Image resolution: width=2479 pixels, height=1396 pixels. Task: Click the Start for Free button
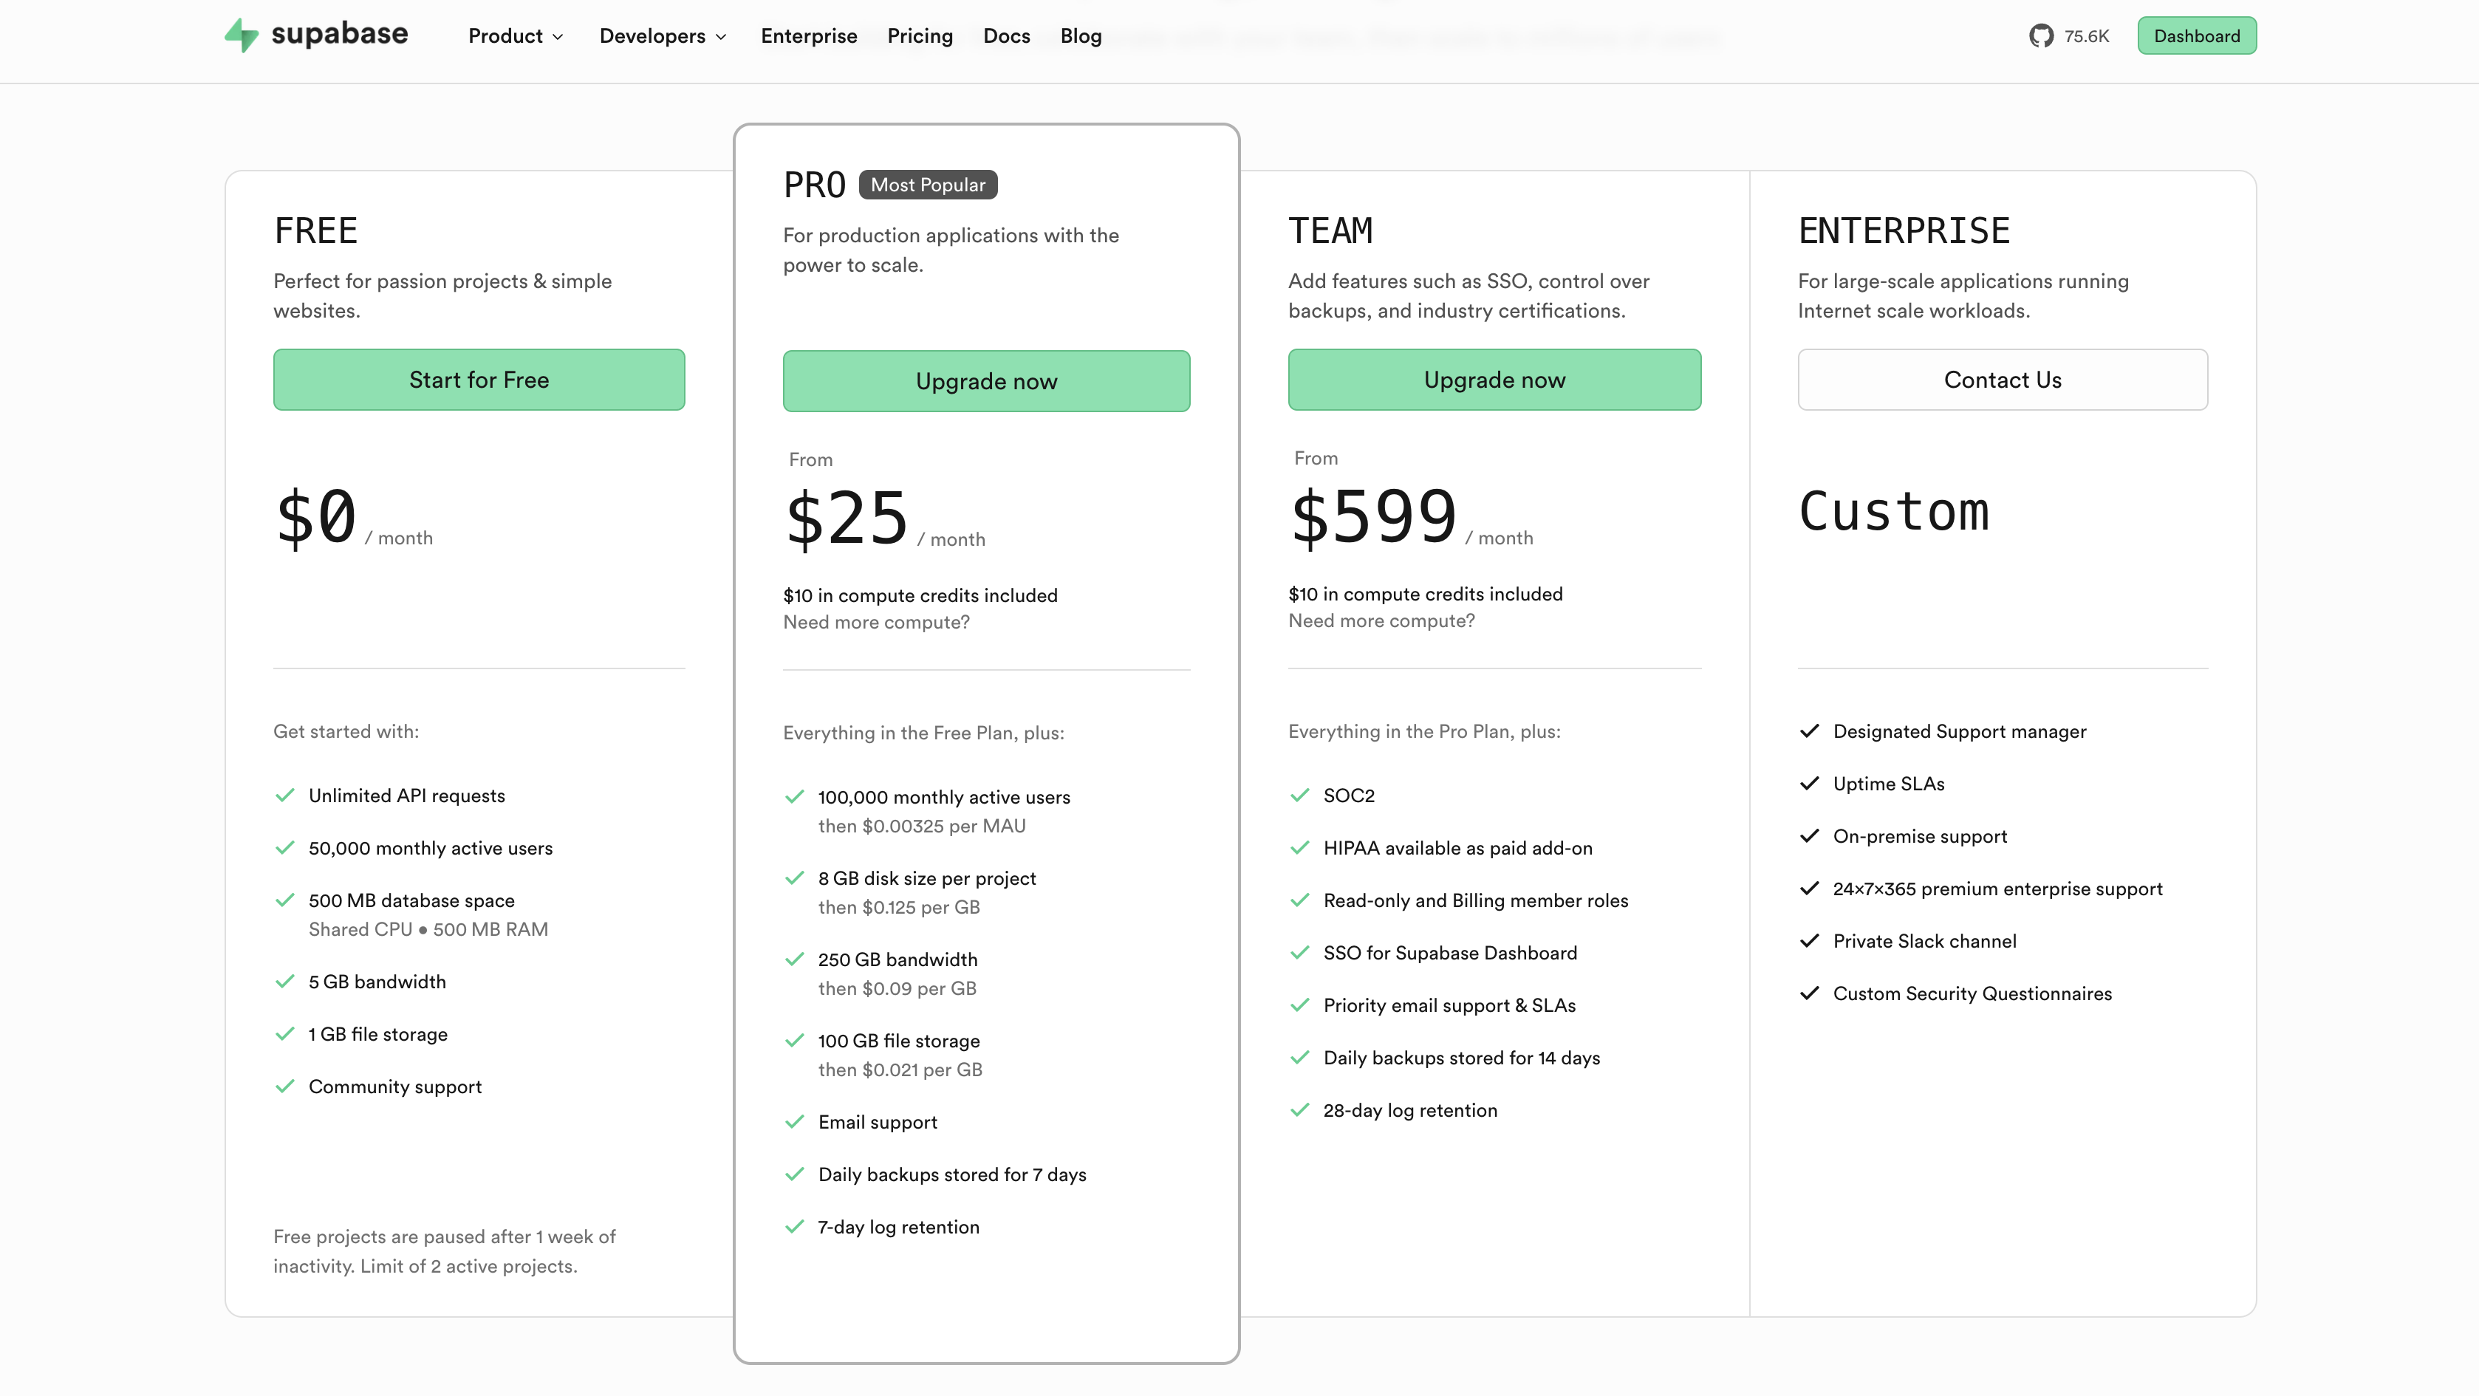[479, 379]
